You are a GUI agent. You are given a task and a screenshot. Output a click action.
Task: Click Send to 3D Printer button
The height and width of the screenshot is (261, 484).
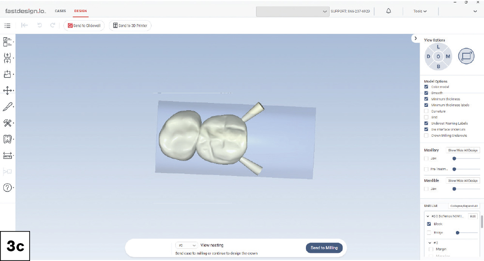pos(130,26)
